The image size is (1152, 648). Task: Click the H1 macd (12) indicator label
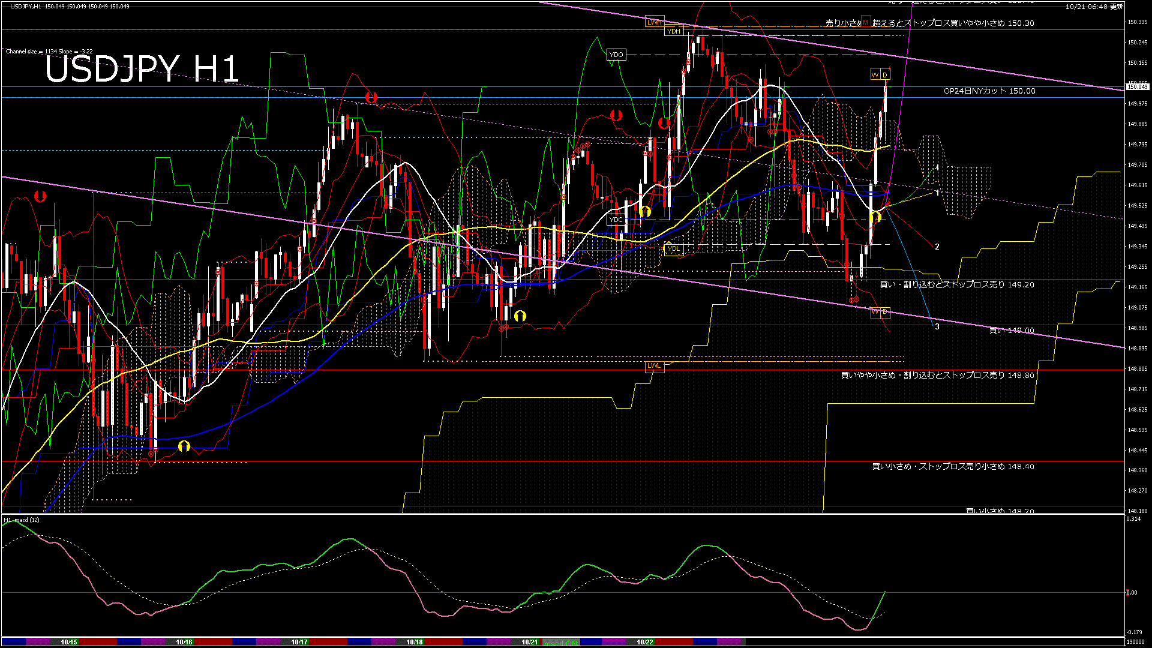(22, 520)
